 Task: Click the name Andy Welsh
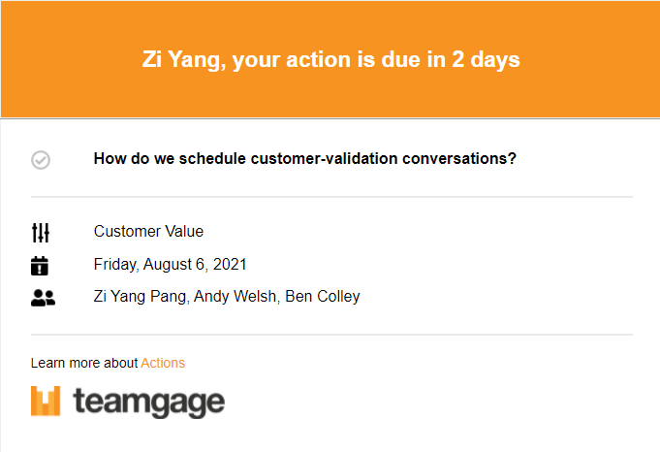click(x=235, y=297)
